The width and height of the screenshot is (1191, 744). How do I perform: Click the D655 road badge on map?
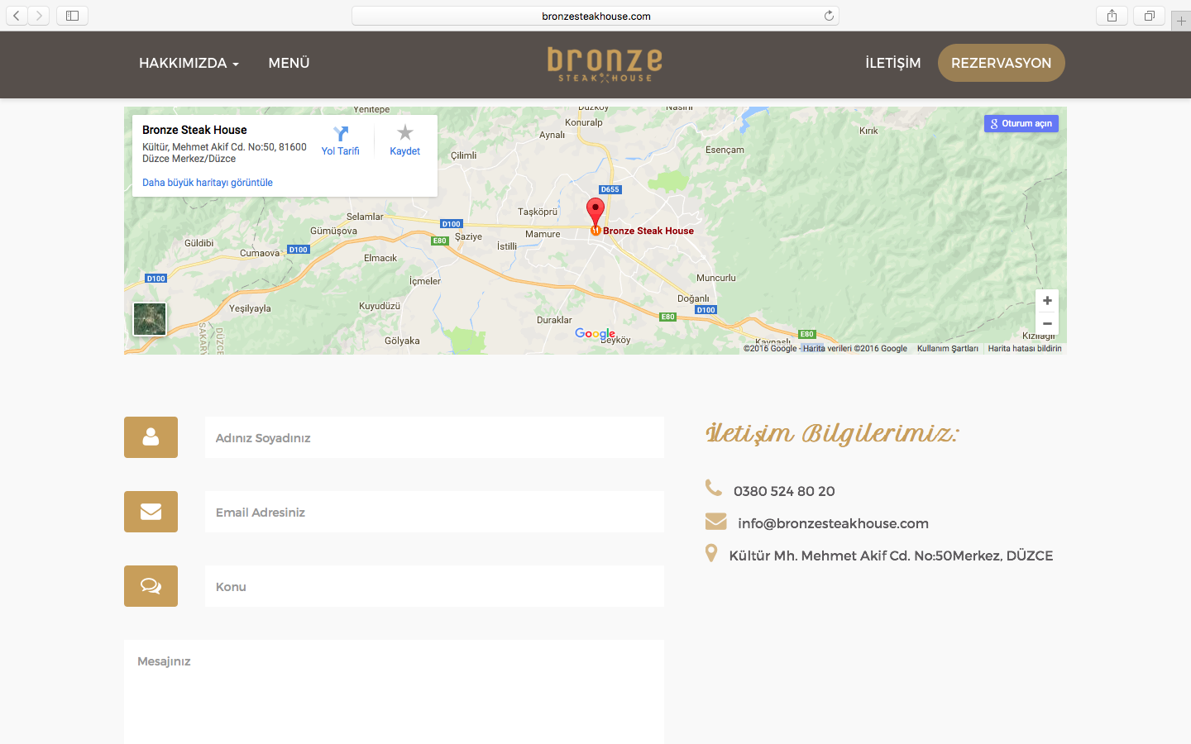point(610,189)
